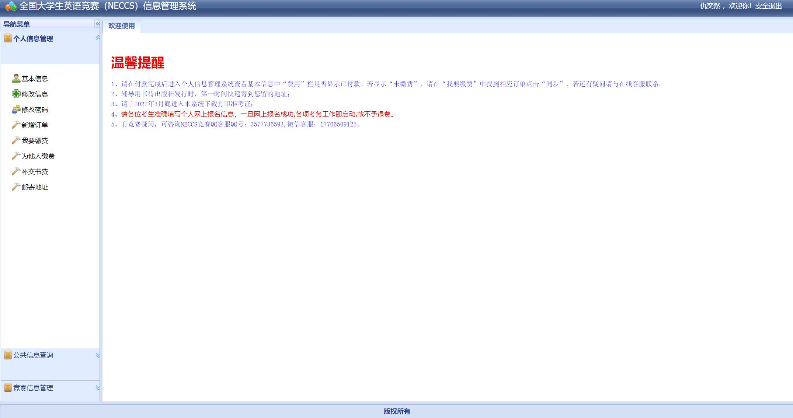
Task: Click the hammer icon beside 新增订单
Action: (16, 125)
